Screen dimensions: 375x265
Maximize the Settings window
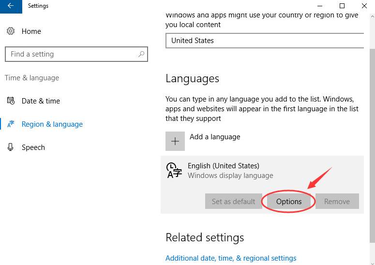click(342, 6)
